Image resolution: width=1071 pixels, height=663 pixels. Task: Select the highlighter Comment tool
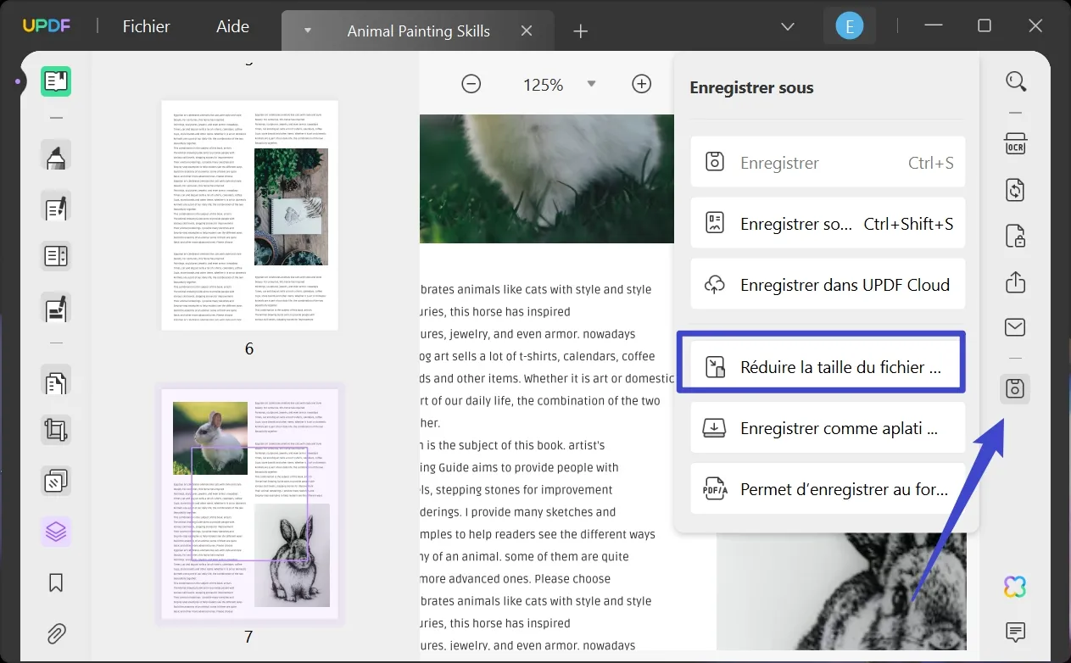[56, 157]
